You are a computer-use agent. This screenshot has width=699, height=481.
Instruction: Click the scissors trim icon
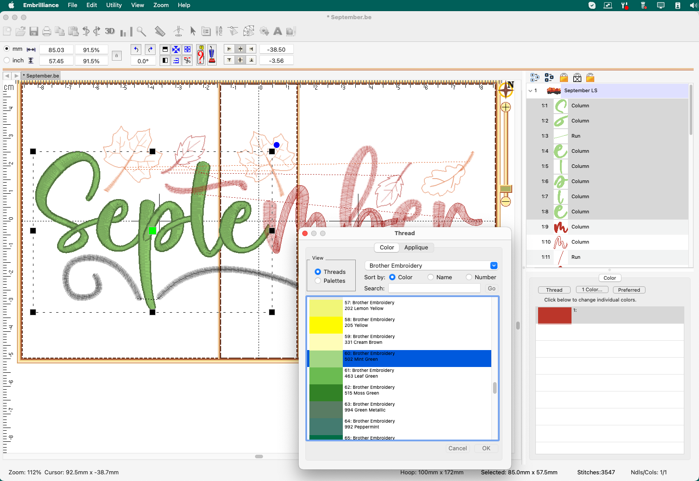[x=188, y=61]
